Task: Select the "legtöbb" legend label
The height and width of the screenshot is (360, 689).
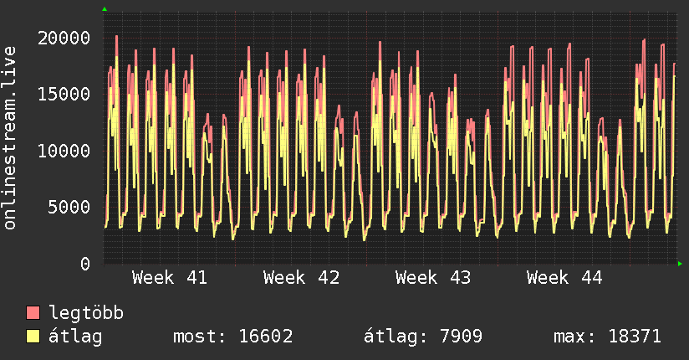Action: pyautogui.click(x=87, y=313)
